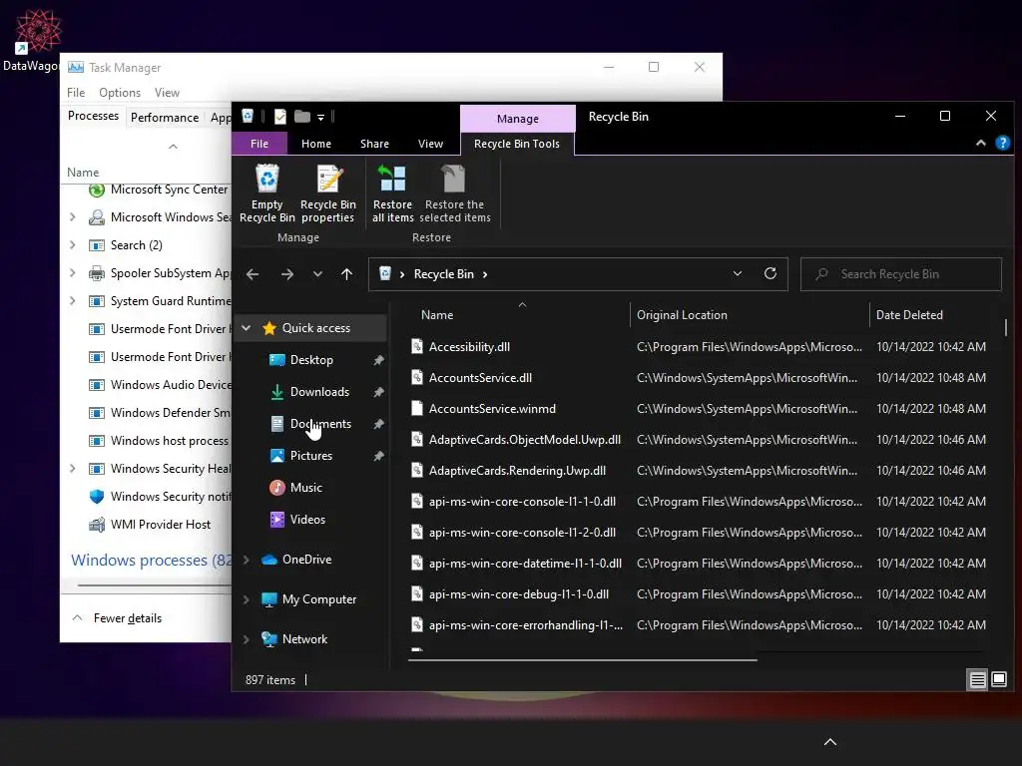Switch to large icons view layout
This screenshot has height=766, width=1022.
[998, 680]
